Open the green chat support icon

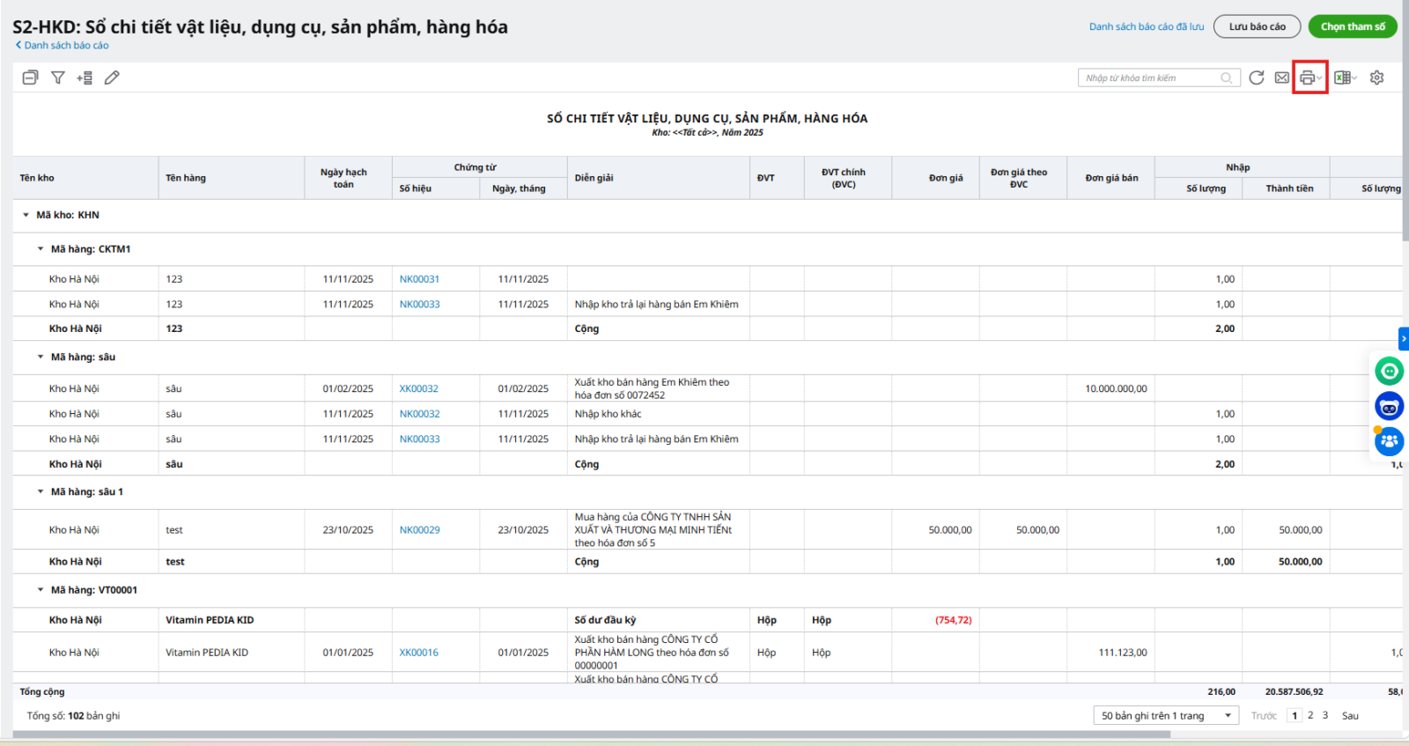point(1389,372)
